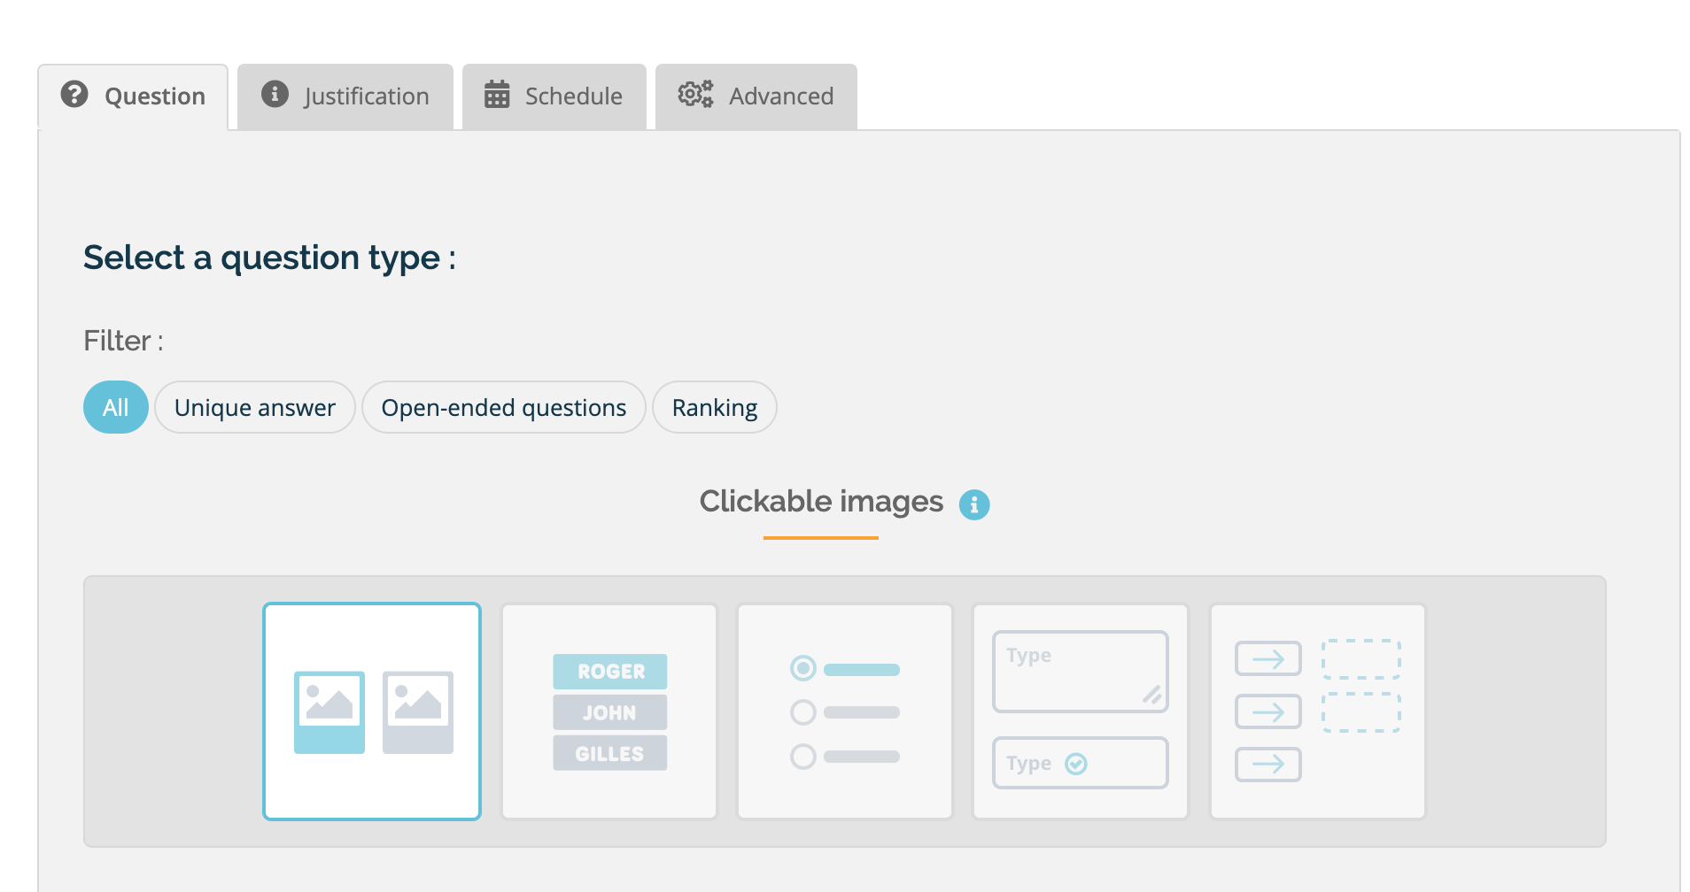Filter by Open-ended questions

click(504, 407)
